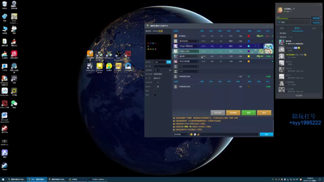Enable the unchecked checkbox in room settings
The image size is (324, 182).
[x=155, y=95]
